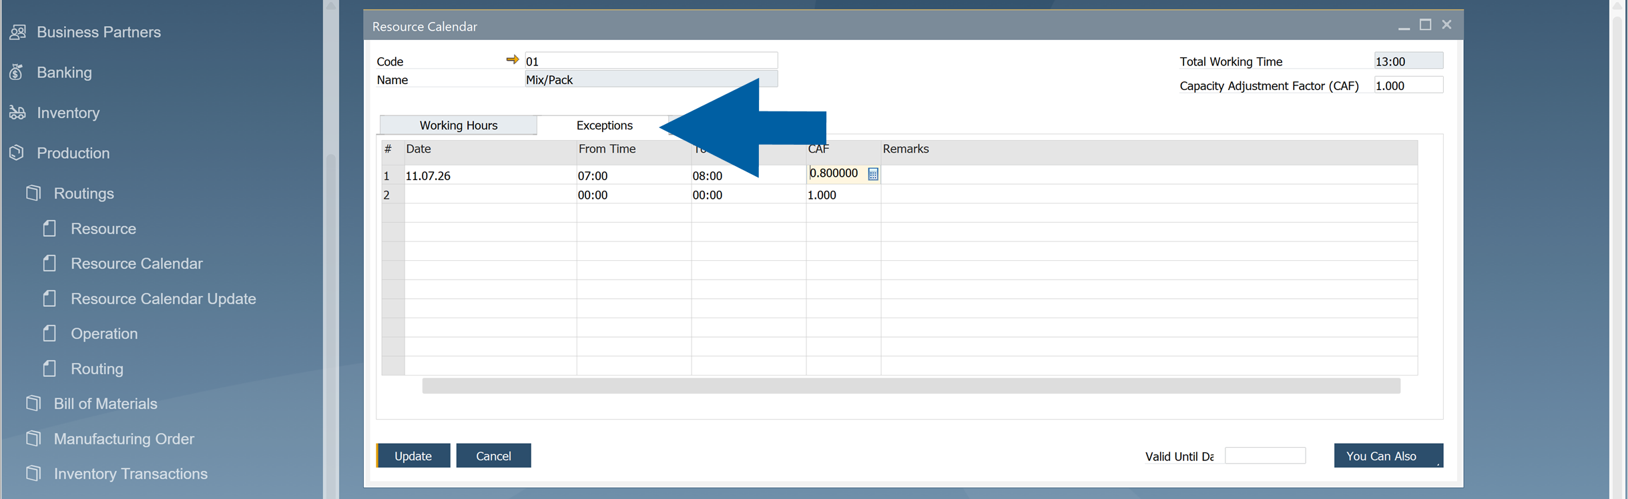The width and height of the screenshot is (1628, 499).
Task: Open the Banking menu item
Action: [x=65, y=72]
